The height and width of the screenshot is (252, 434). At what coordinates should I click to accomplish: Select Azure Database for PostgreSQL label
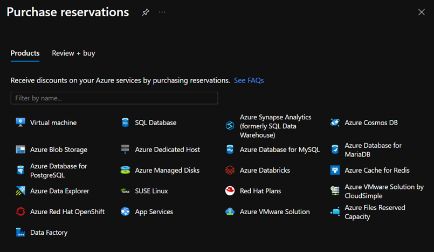point(59,171)
